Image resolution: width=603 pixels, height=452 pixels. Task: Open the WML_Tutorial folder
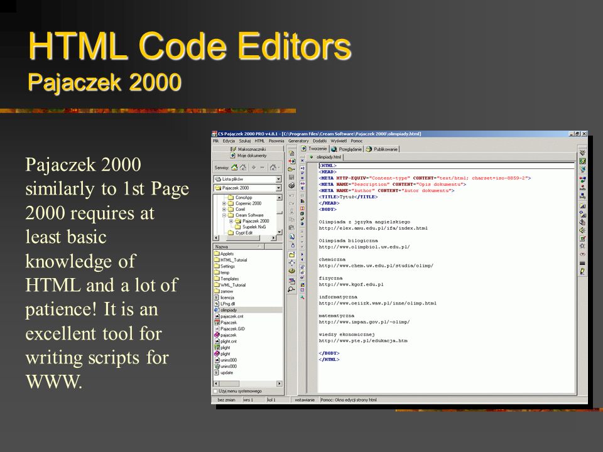[x=230, y=285]
